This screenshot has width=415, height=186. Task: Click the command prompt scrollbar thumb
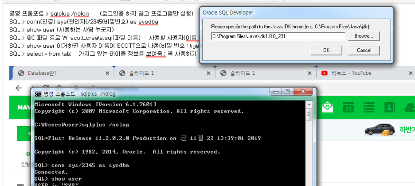coord(309,114)
